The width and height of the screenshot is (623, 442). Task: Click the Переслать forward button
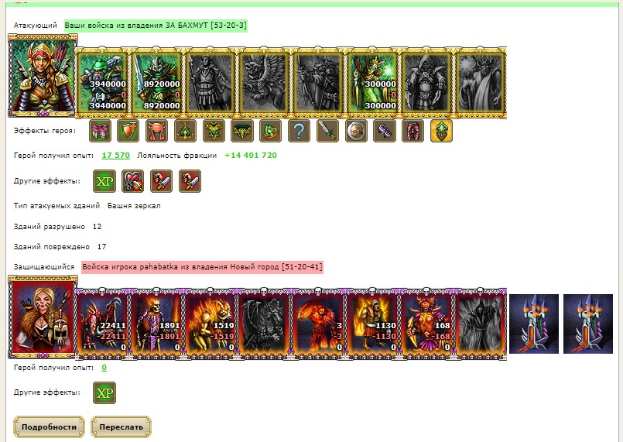click(x=121, y=427)
